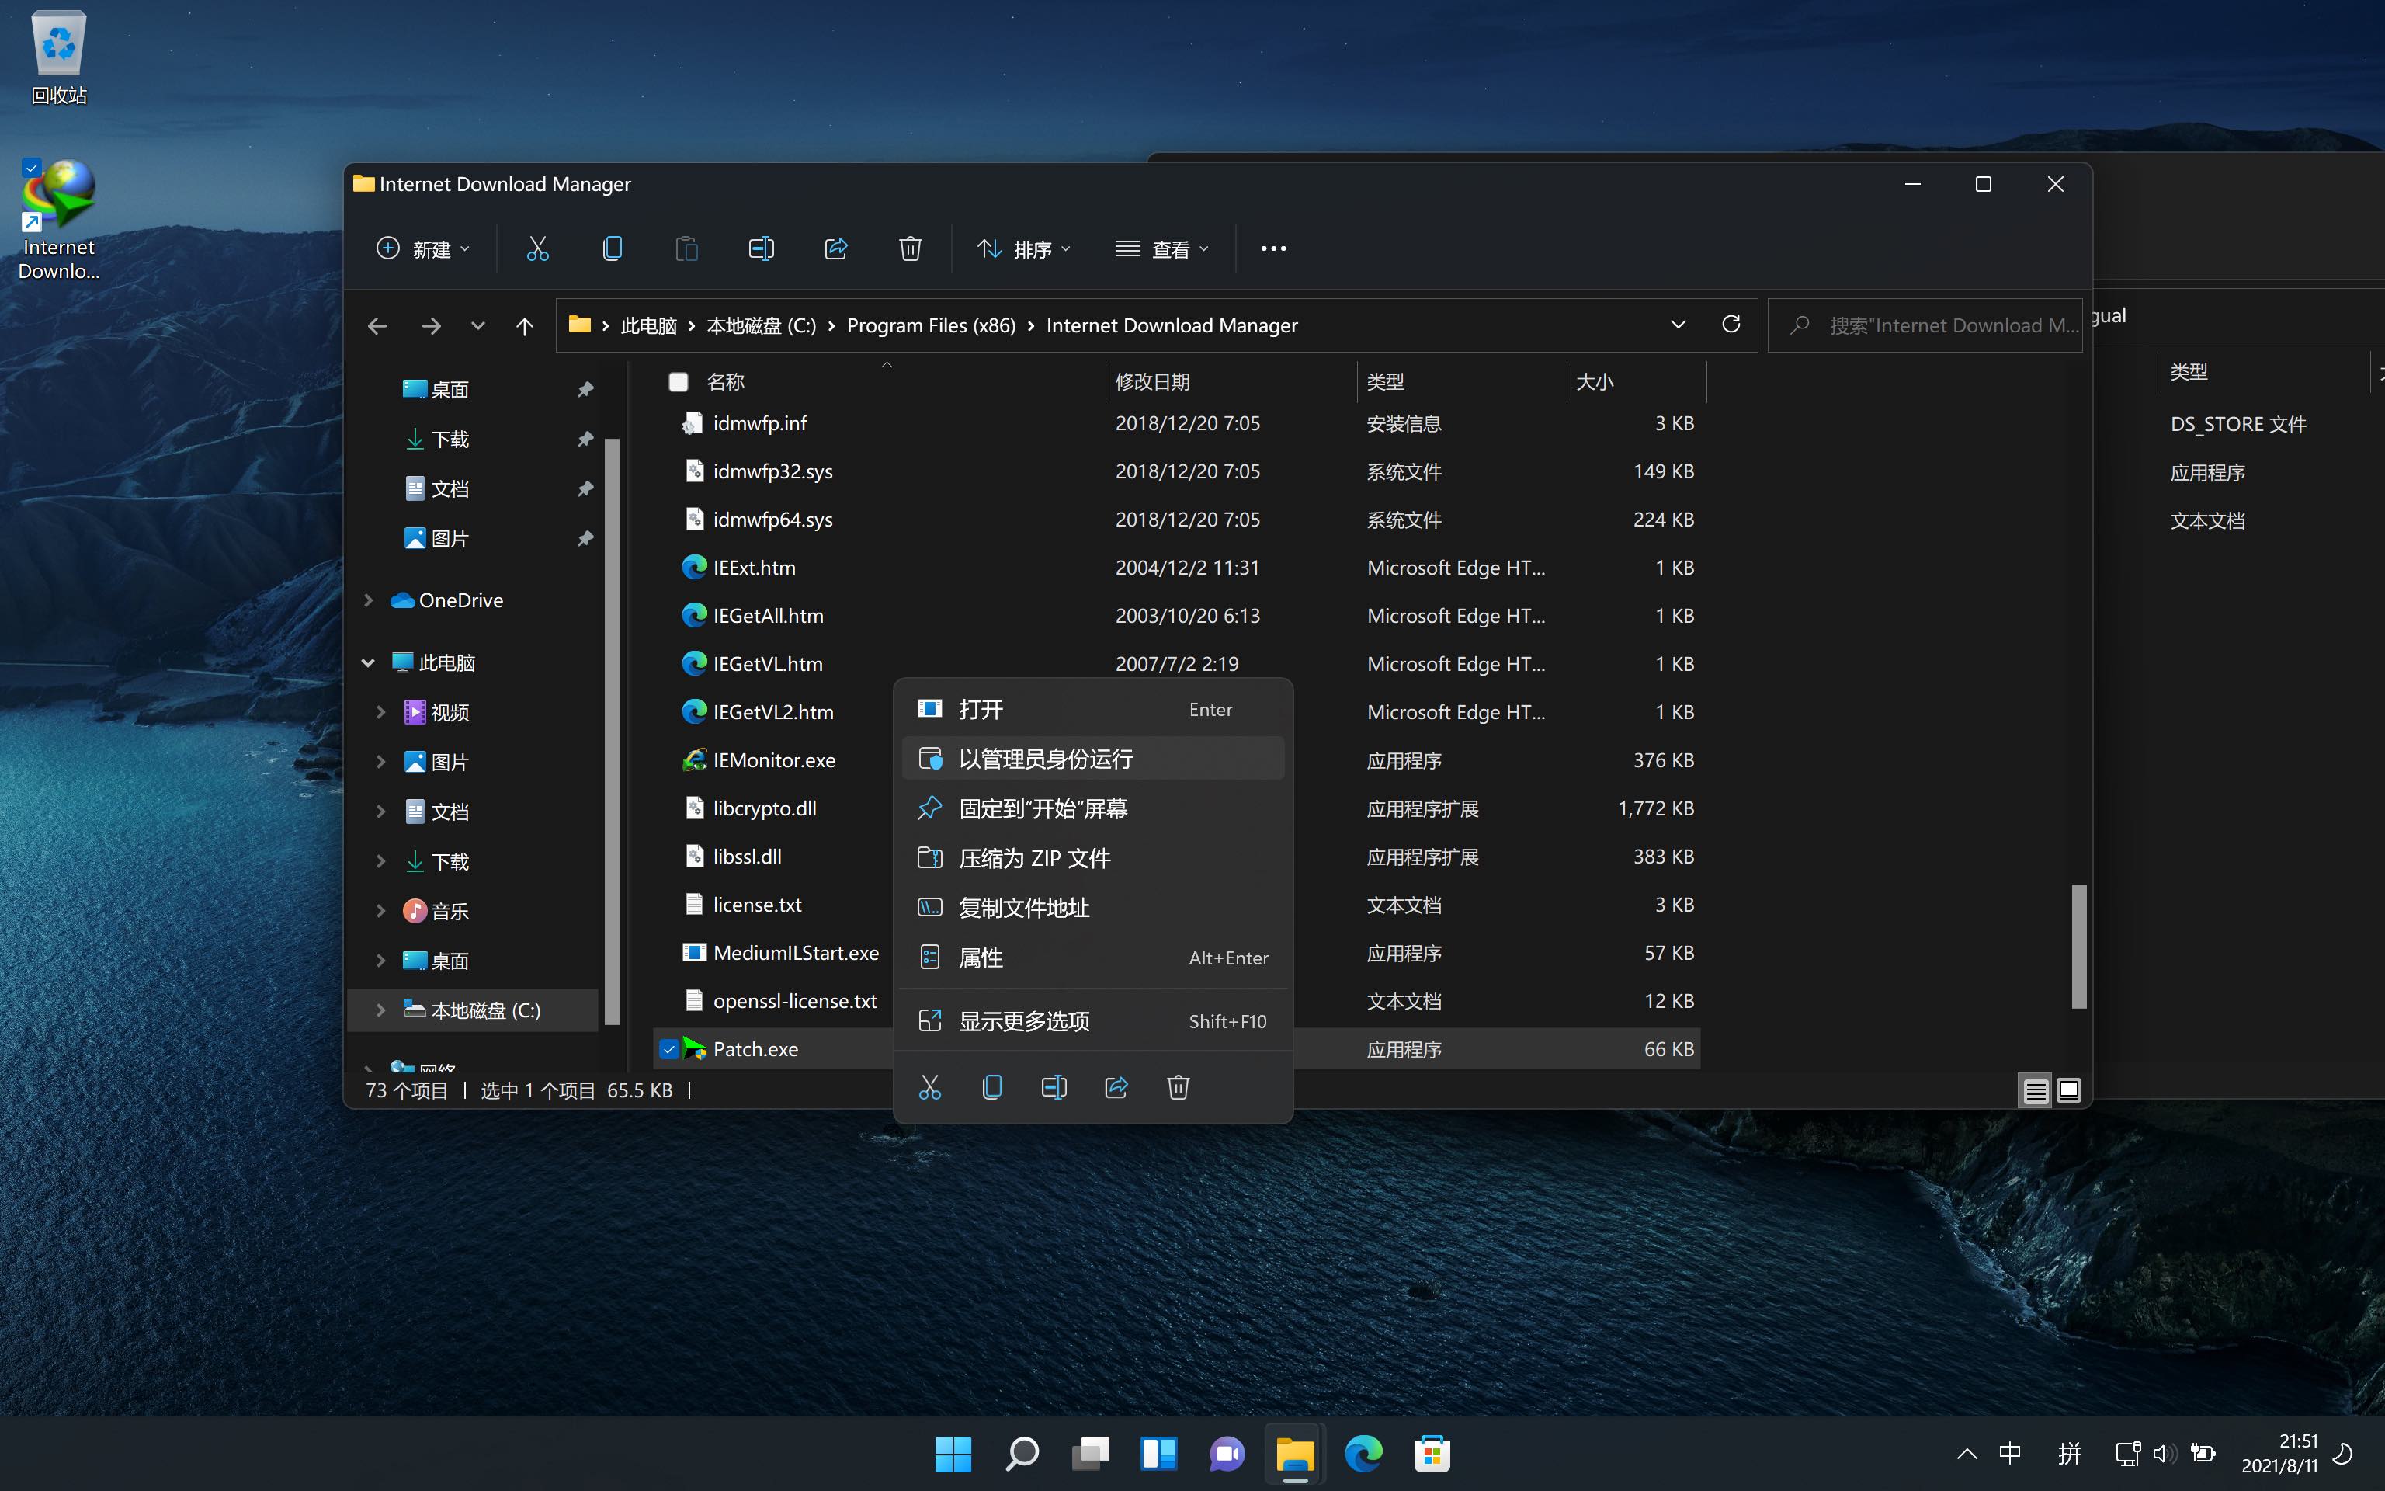
Task: Tick the select-all checkbox in Name header
Action: 678,381
